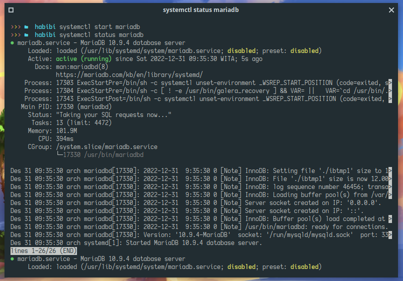Open the https://mariadb.com/kb/en/library/systemd/ link
Image resolution: width=403 pixels, height=281 pixels.
129,75
